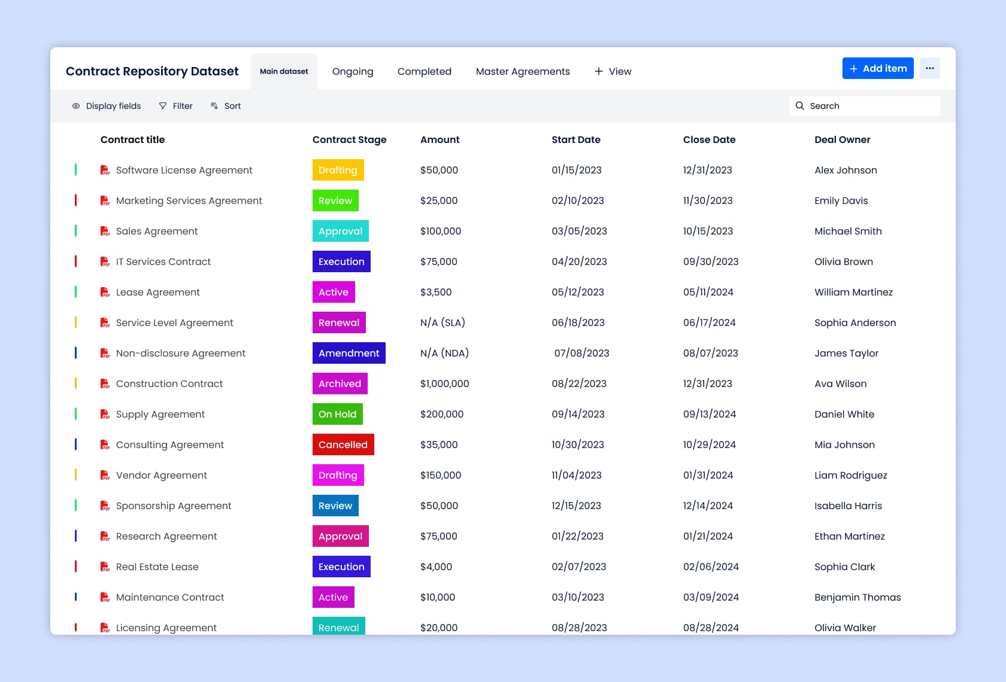Click the start date 09/14/2023

coord(578,414)
